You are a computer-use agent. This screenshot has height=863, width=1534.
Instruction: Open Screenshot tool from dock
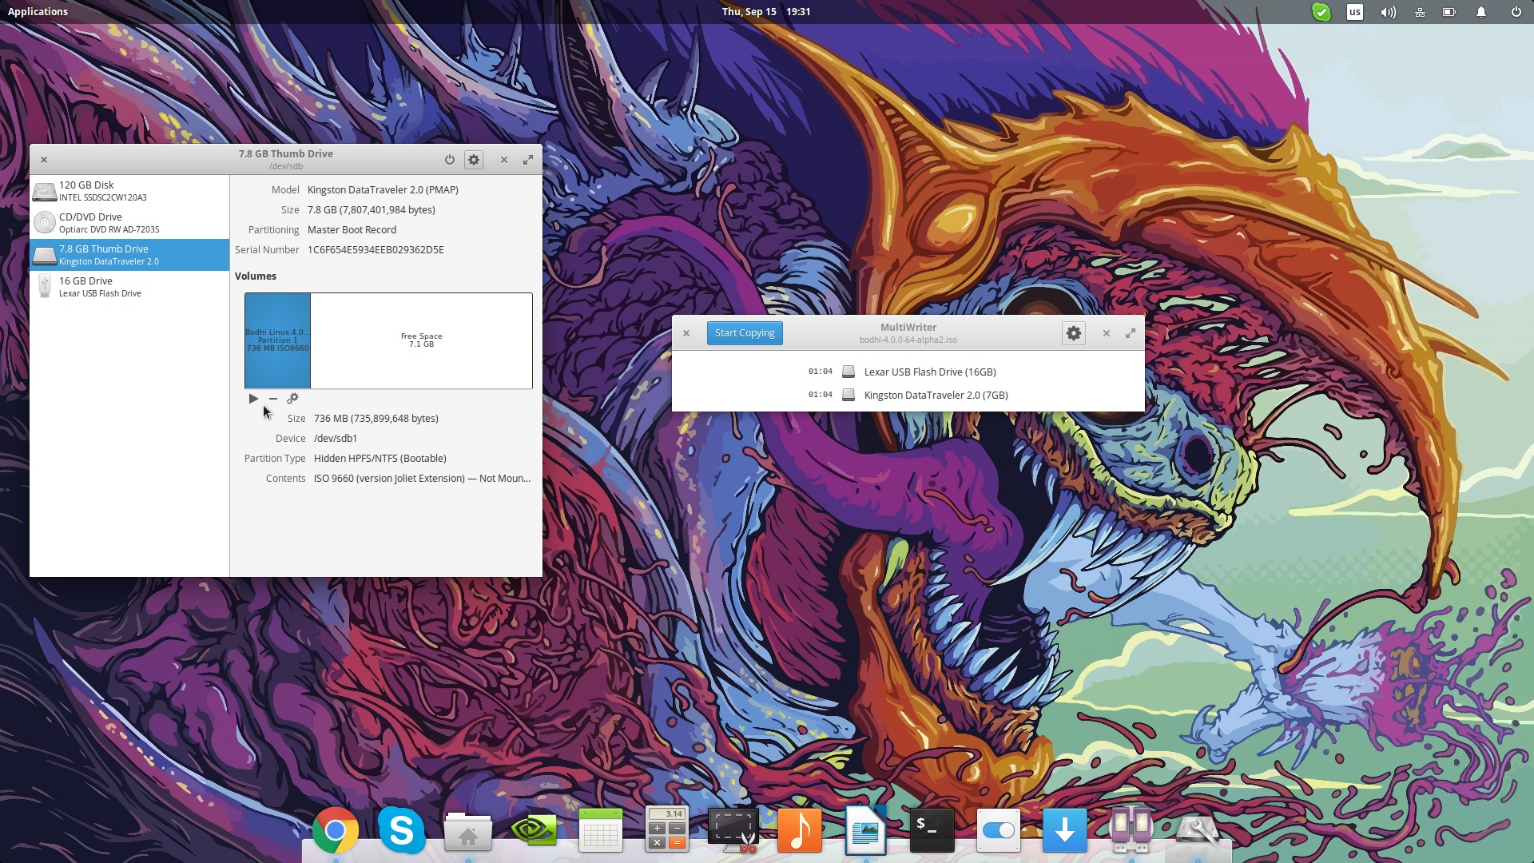tap(733, 830)
